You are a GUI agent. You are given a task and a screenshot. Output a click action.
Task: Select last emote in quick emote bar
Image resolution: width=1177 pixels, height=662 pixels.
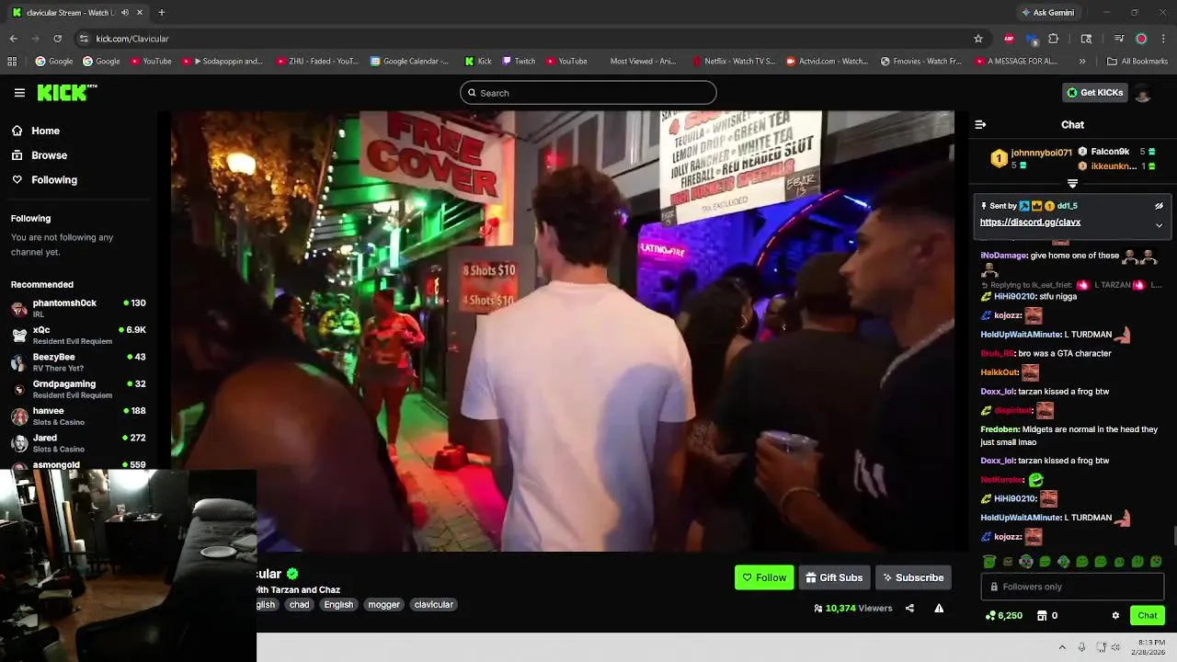[x=1156, y=562]
